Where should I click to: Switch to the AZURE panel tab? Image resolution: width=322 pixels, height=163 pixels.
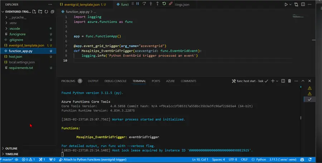point(170,81)
